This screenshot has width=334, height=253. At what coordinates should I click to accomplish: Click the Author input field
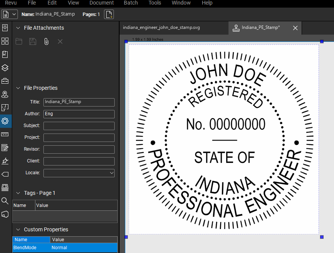point(79,114)
